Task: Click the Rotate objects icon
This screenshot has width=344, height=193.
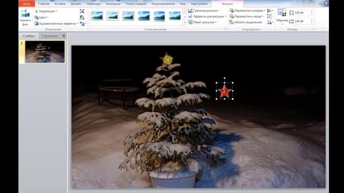Action: (270, 22)
